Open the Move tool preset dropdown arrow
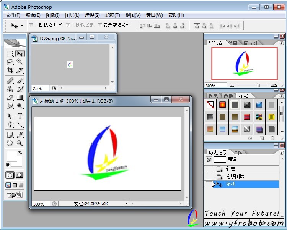 coord(22,26)
